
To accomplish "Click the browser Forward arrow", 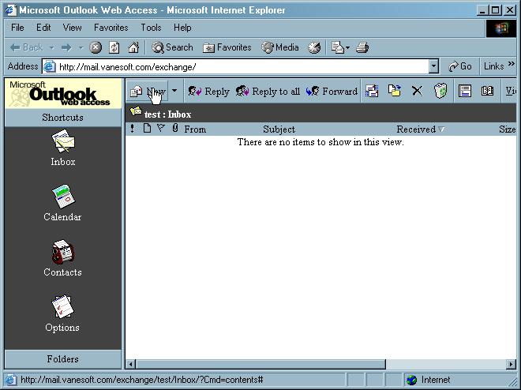I will [66, 48].
